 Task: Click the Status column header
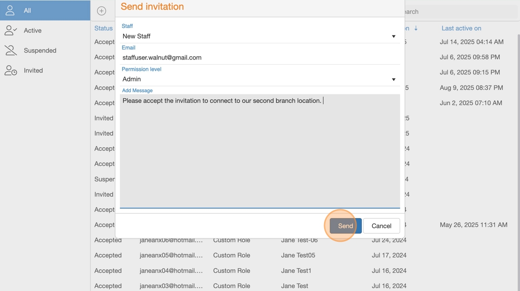point(103,28)
